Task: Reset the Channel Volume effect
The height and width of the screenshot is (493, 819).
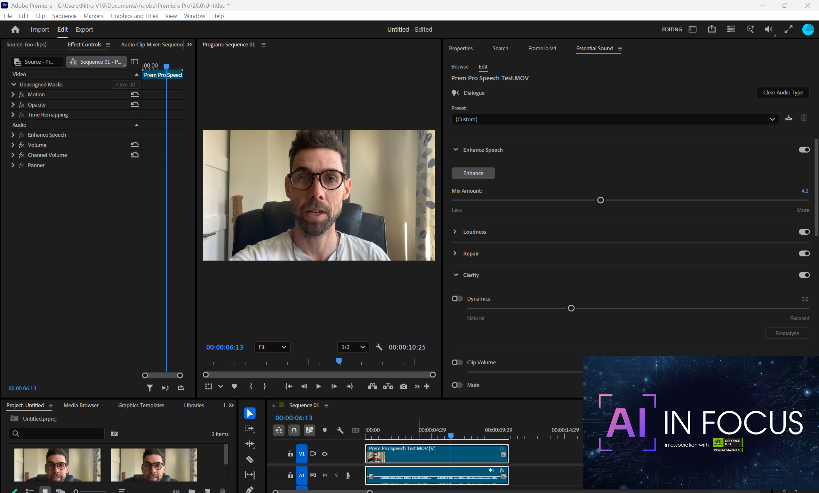Action: [134, 155]
